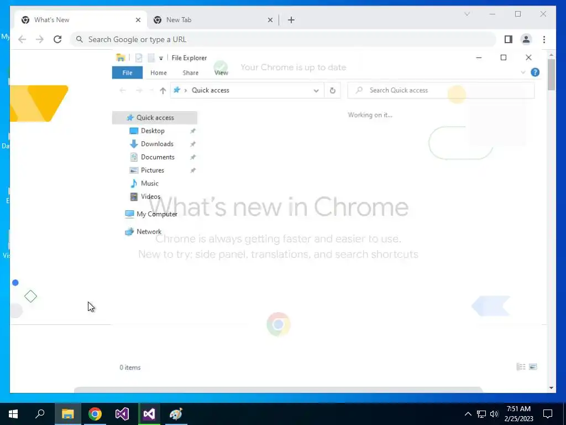This screenshot has height=425, width=566.
Task: Reload the page in Chrome
Action: [57, 39]
